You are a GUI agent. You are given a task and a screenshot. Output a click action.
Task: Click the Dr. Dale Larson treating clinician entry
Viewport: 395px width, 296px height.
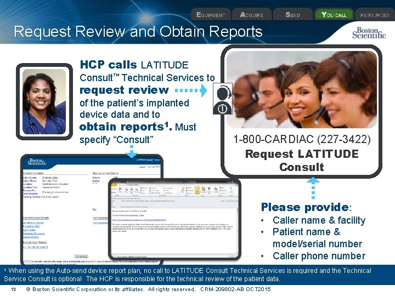point(51,197)
